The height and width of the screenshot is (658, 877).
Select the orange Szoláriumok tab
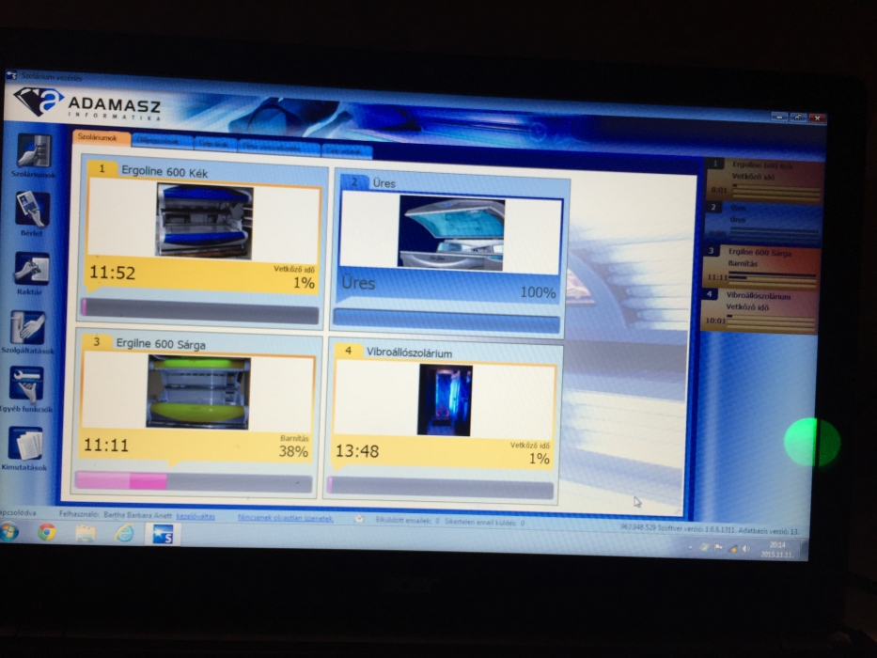coord(98,138)
